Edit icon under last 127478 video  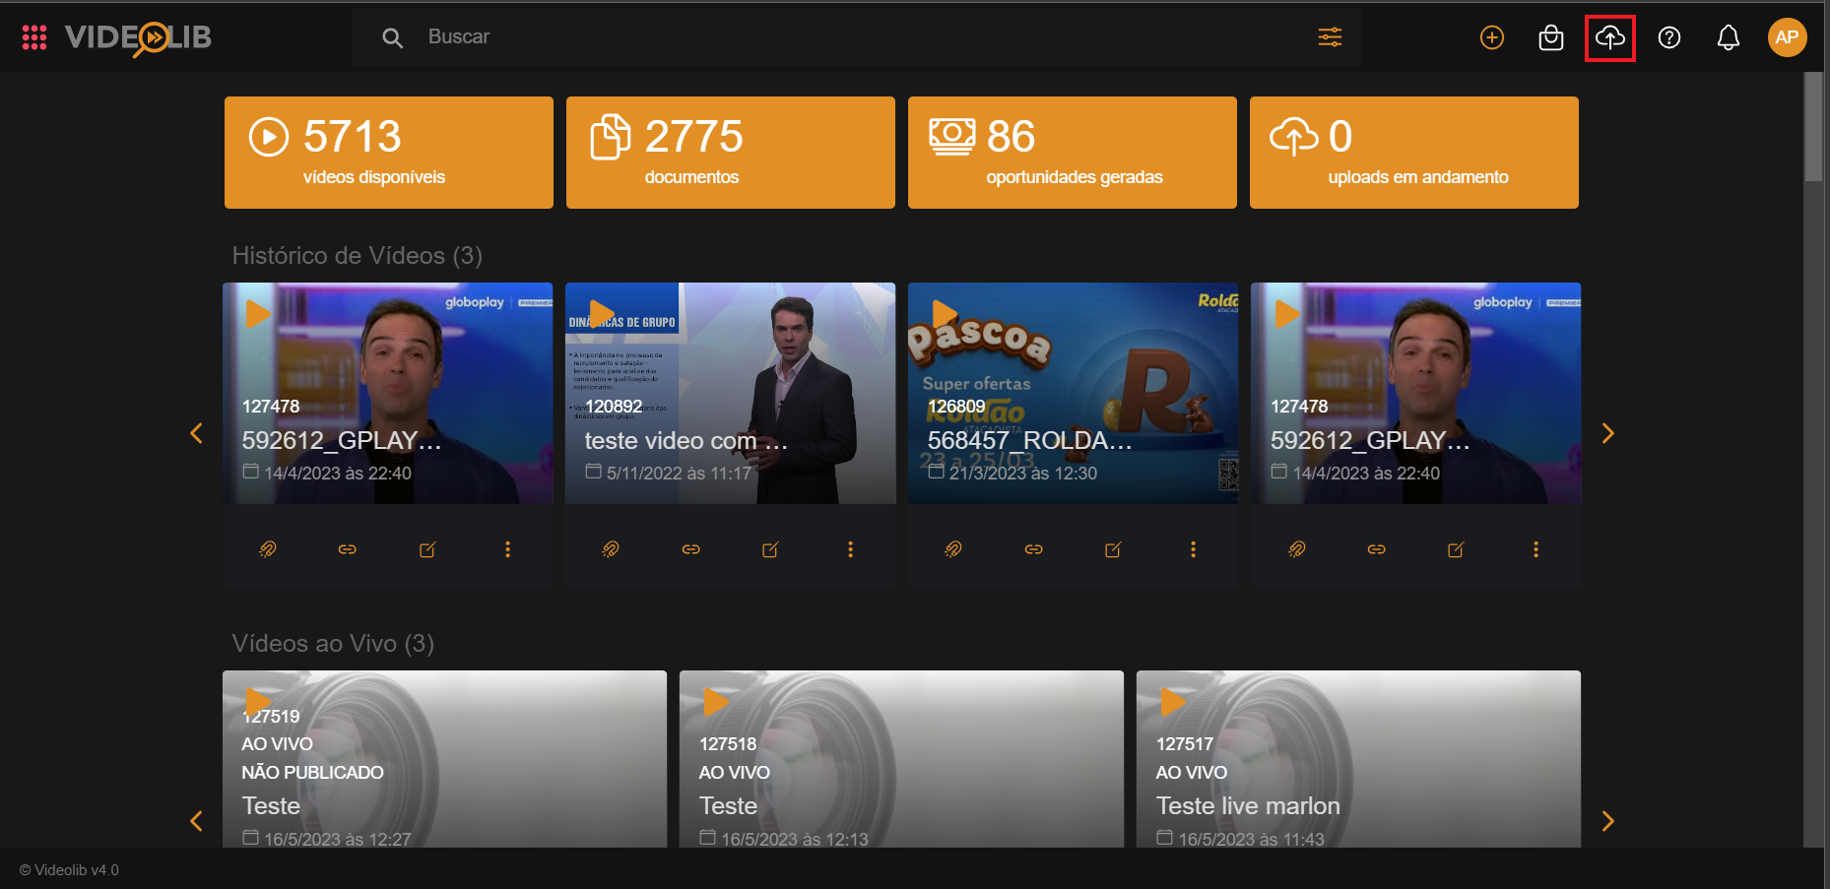[1456, 549]
